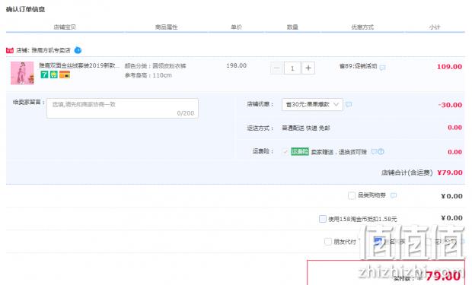
Task: Toggle the 运费险 freight insurance checkbox
Action: (285, 151)
